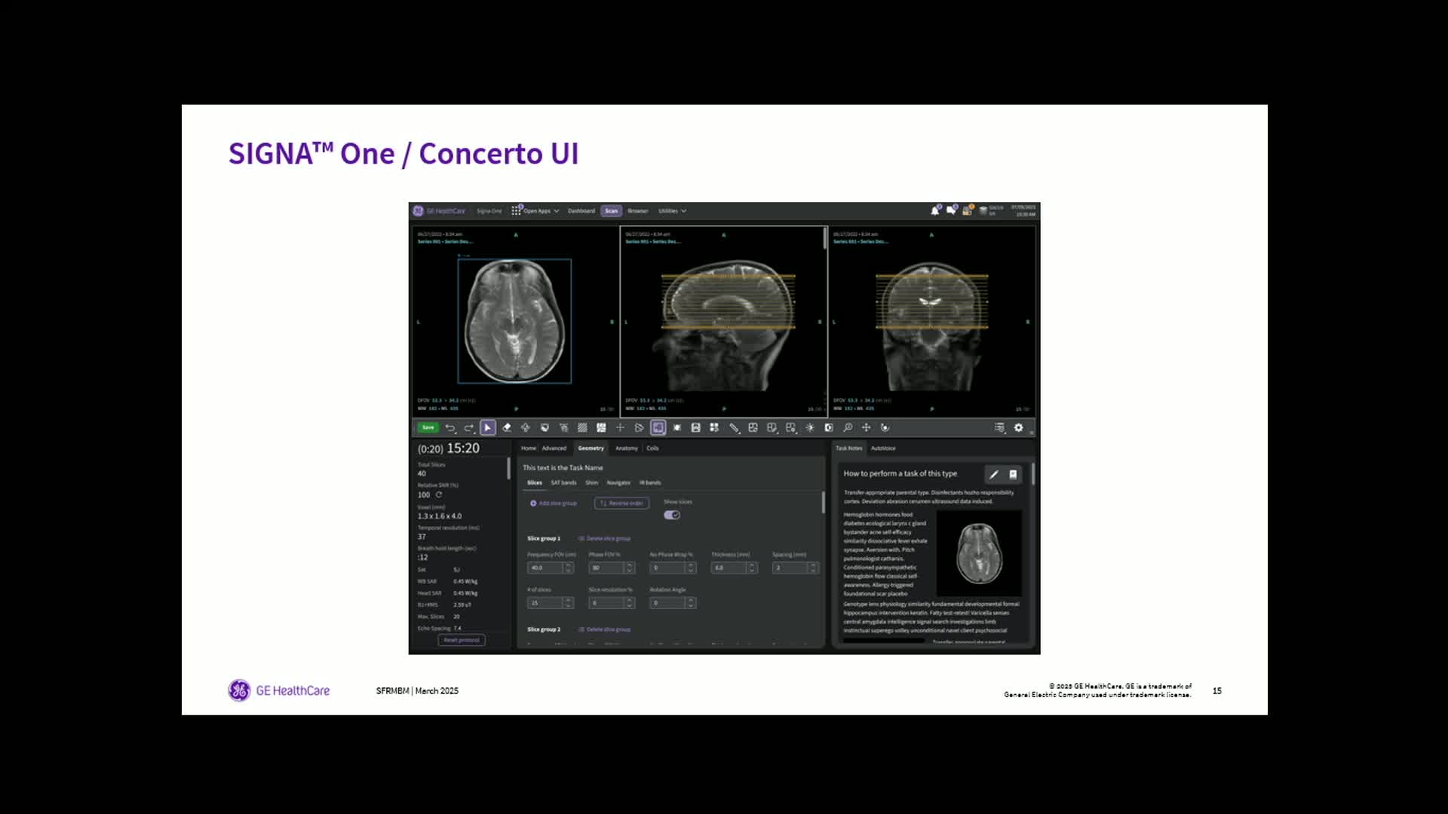
Task: Click the notification bell icon
Action: tap(935, 211)
